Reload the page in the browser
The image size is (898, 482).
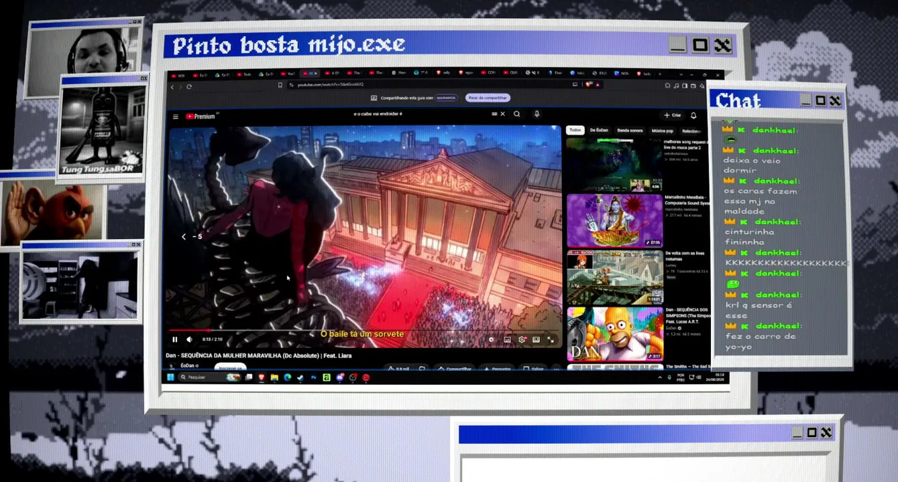pos(189,86)
